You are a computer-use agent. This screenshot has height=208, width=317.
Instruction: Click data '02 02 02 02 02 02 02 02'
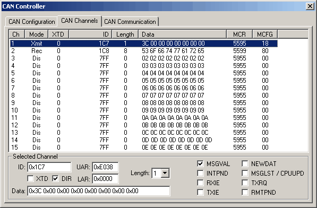[x=173, y=58]
